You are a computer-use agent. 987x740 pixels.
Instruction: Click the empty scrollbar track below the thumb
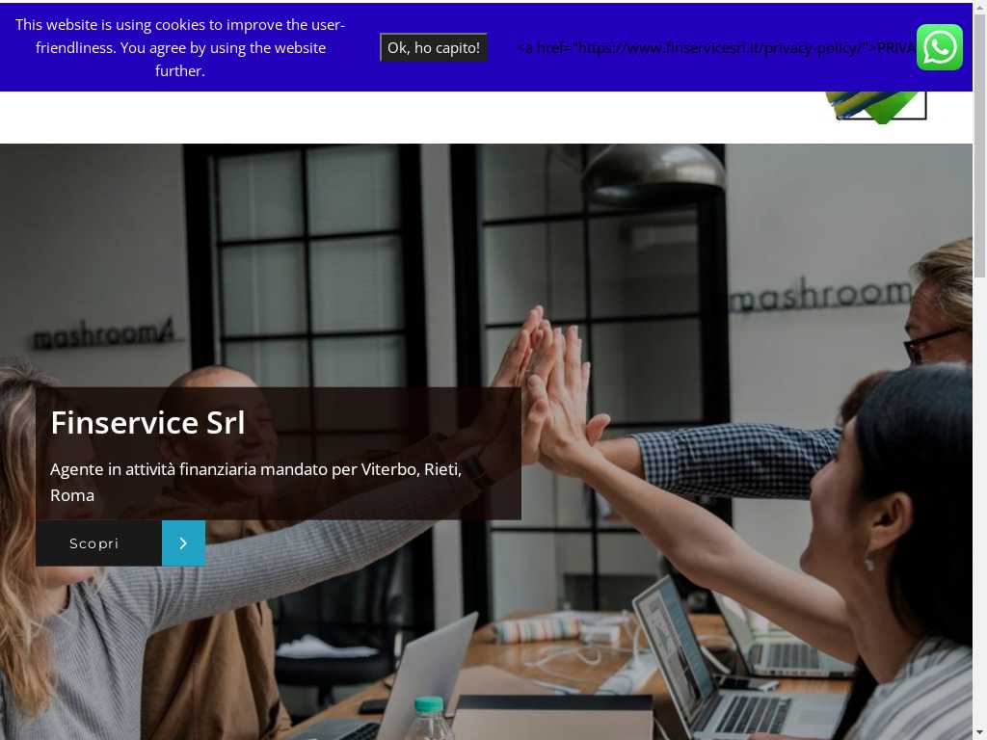980,503
